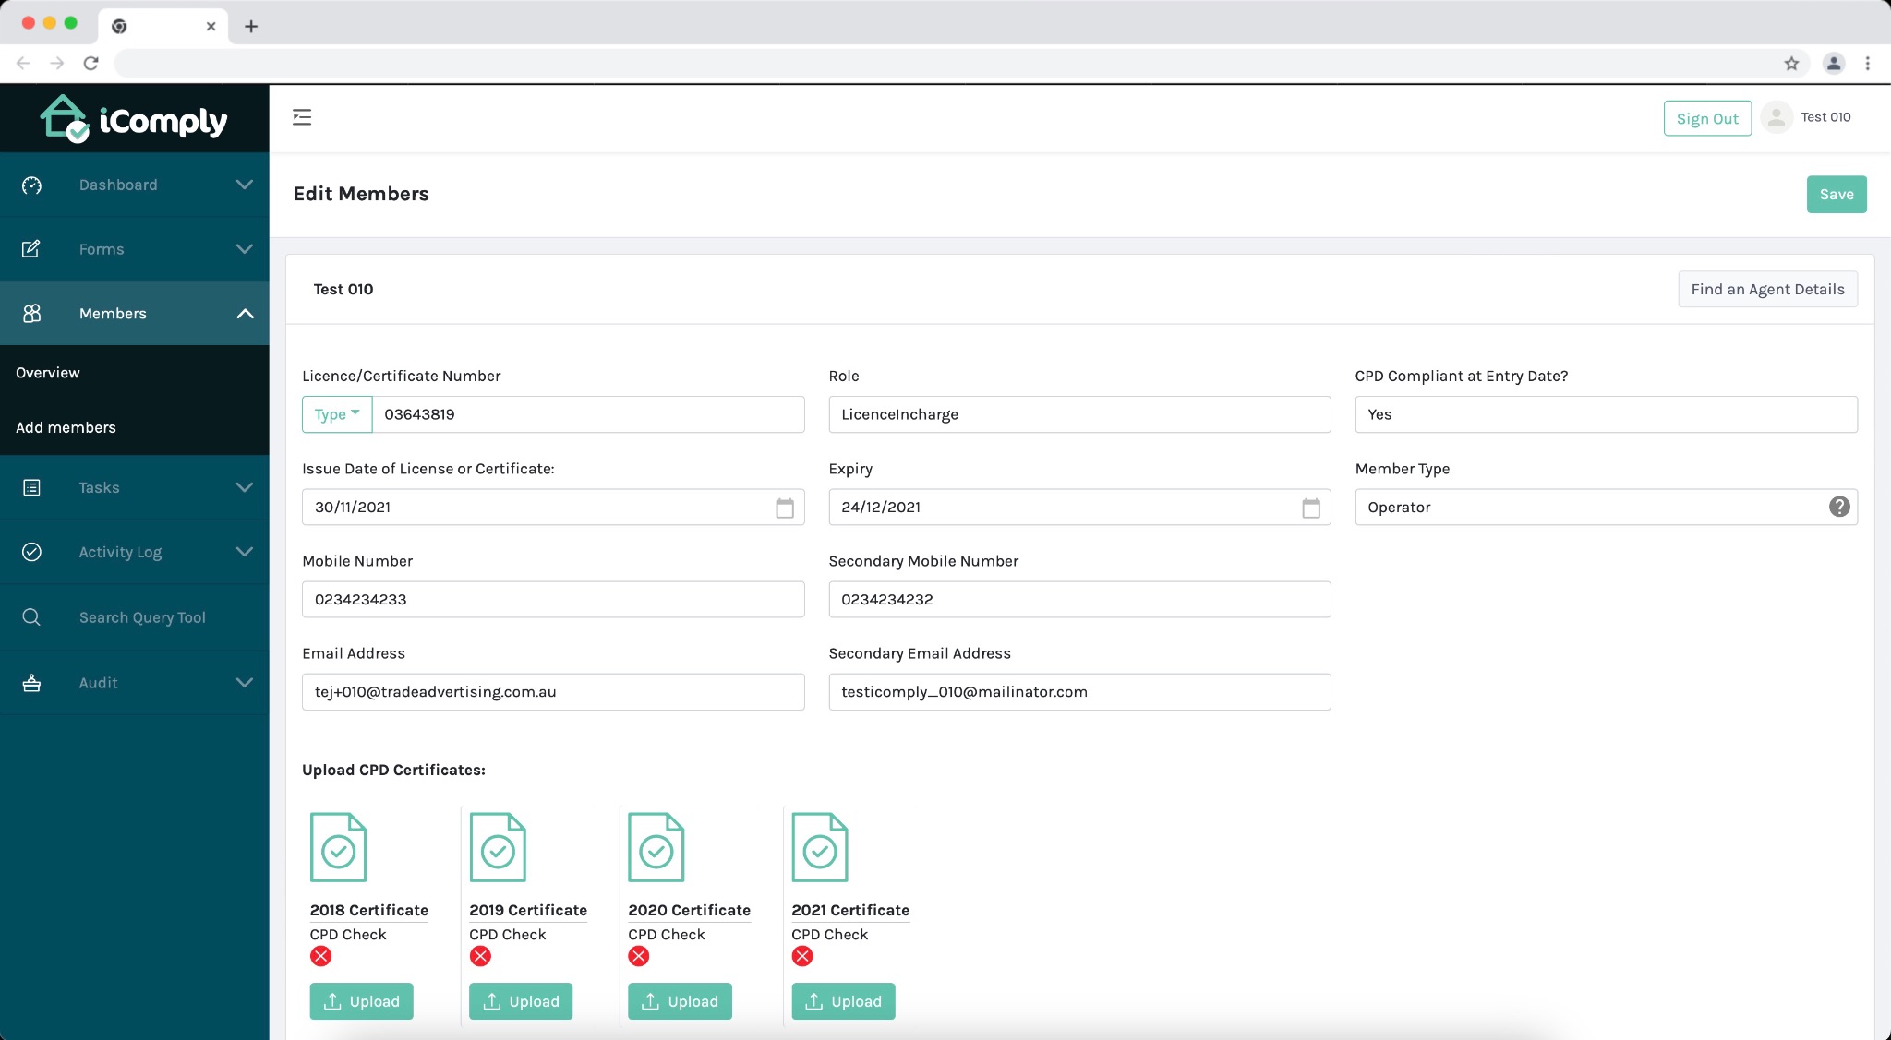Click the red CPD Check status for 2018

(321, 956)
